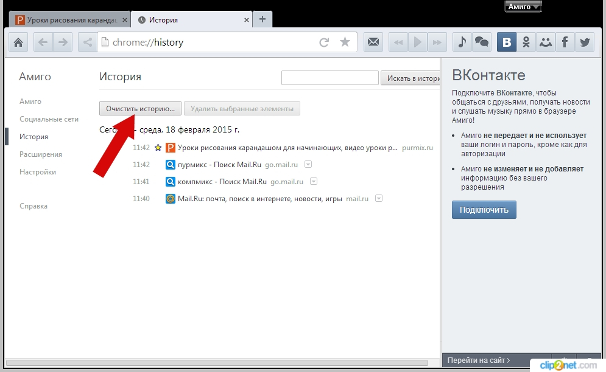Click the star on the 11:42 purmix entry
The image size is (606, 372).
click(158, 148)
